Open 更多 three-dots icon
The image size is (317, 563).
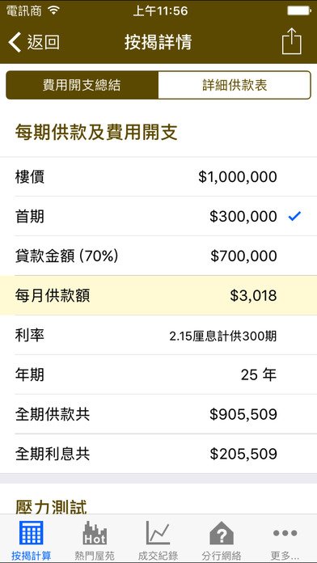click(x=285, y=533)
